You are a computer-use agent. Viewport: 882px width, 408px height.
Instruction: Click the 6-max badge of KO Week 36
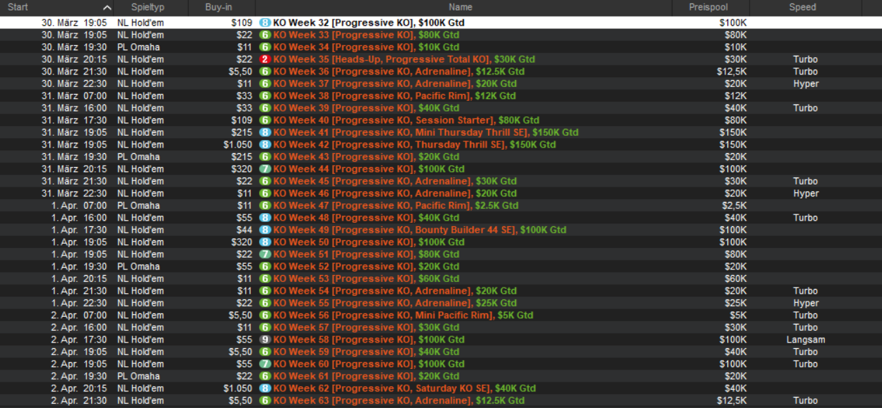pyautogui.click(x=265, y=72)
